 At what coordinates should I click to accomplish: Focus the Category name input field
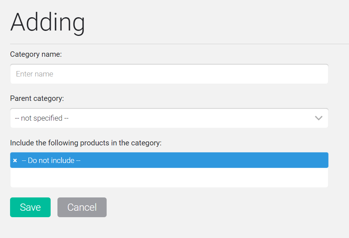click(x=169, y=74)
